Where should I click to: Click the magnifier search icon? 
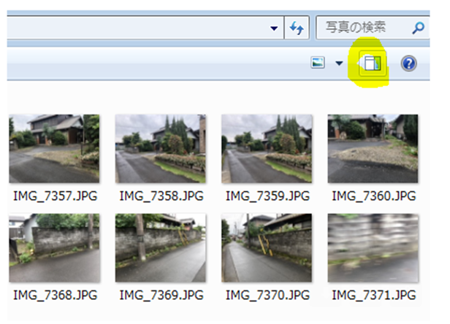coord(418,28)
